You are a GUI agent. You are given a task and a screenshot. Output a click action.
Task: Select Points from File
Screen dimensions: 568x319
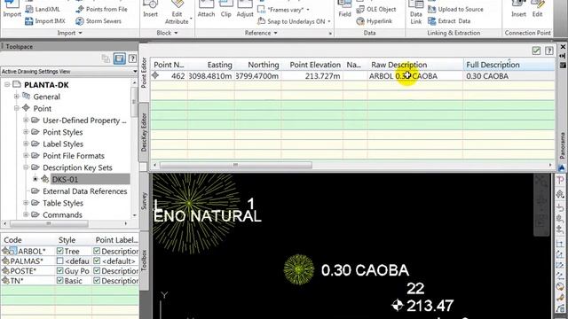(101, 9)
